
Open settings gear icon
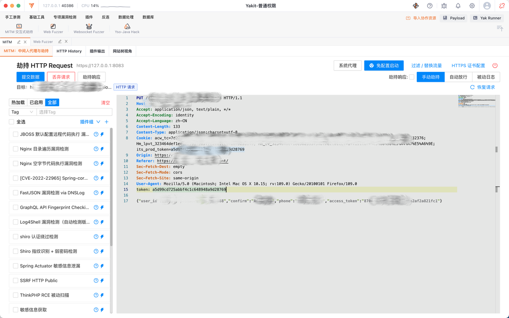(472, 6)
